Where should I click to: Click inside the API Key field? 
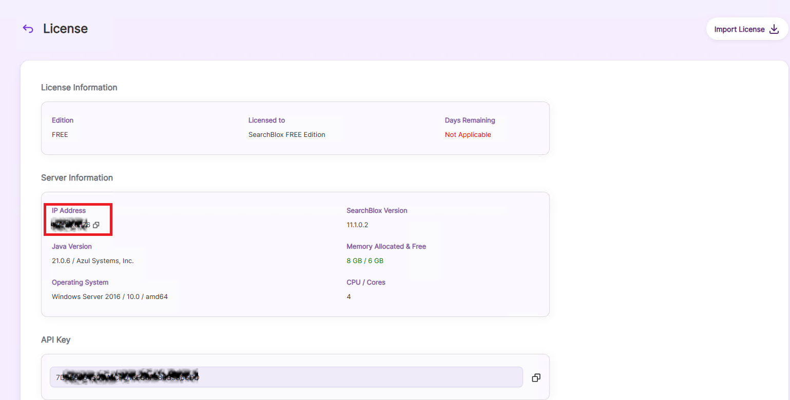click(x=286, y=377)
